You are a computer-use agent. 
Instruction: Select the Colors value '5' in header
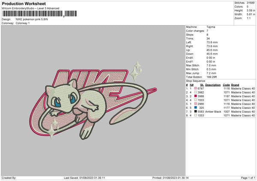point(248,7)
